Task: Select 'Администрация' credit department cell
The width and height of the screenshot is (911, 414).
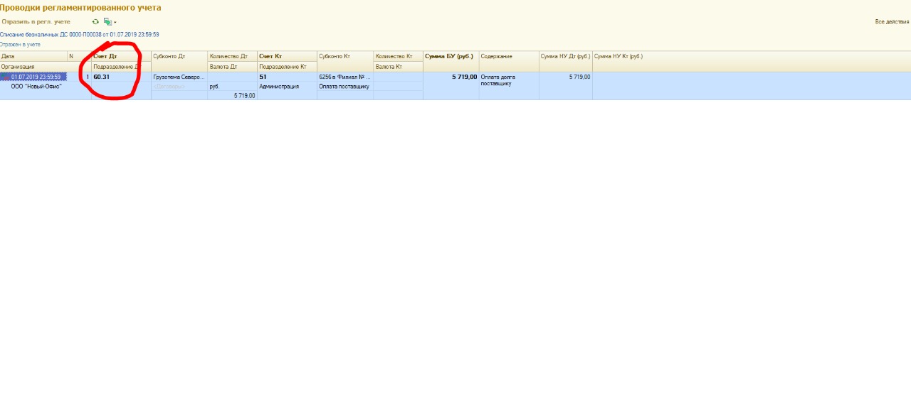Action: pos(286,86)
